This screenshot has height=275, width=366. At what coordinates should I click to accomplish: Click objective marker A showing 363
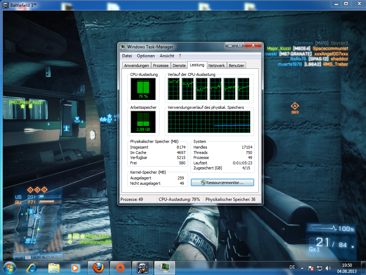(295, 108)
